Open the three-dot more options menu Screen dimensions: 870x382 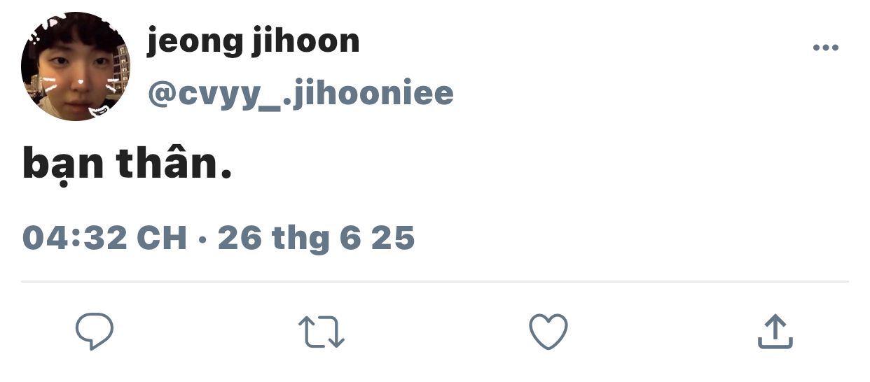[825, 48]
